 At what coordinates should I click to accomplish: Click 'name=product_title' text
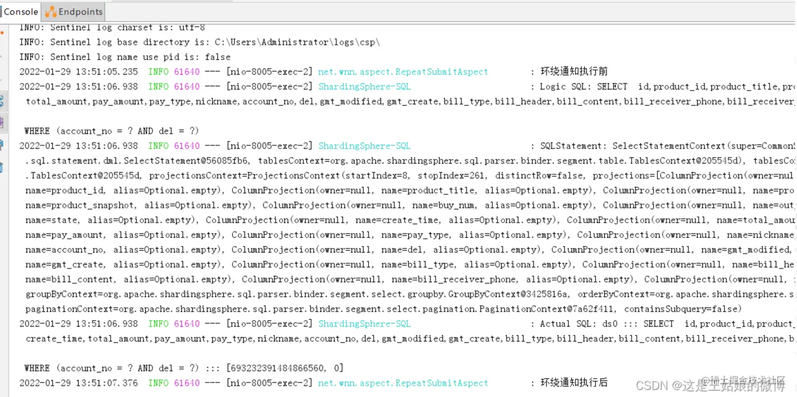tap(428, 190)
